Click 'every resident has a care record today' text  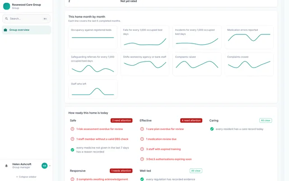239,129
